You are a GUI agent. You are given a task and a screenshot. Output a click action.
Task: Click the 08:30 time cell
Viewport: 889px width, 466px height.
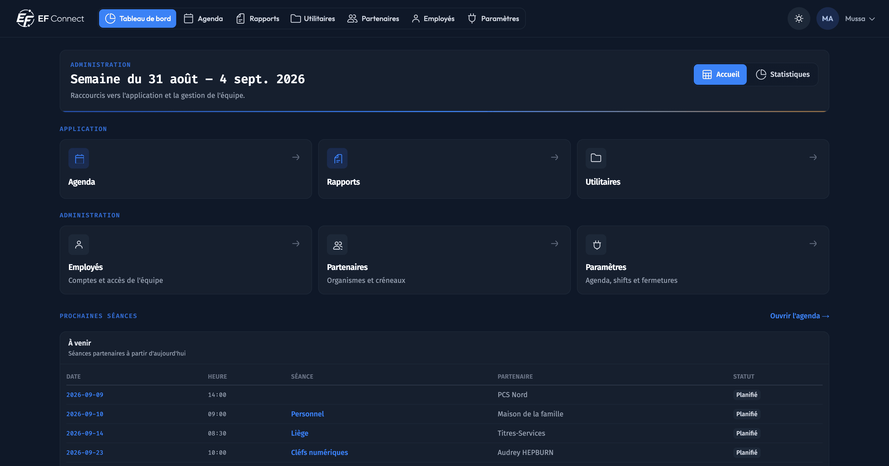click(x=217, y=433)
